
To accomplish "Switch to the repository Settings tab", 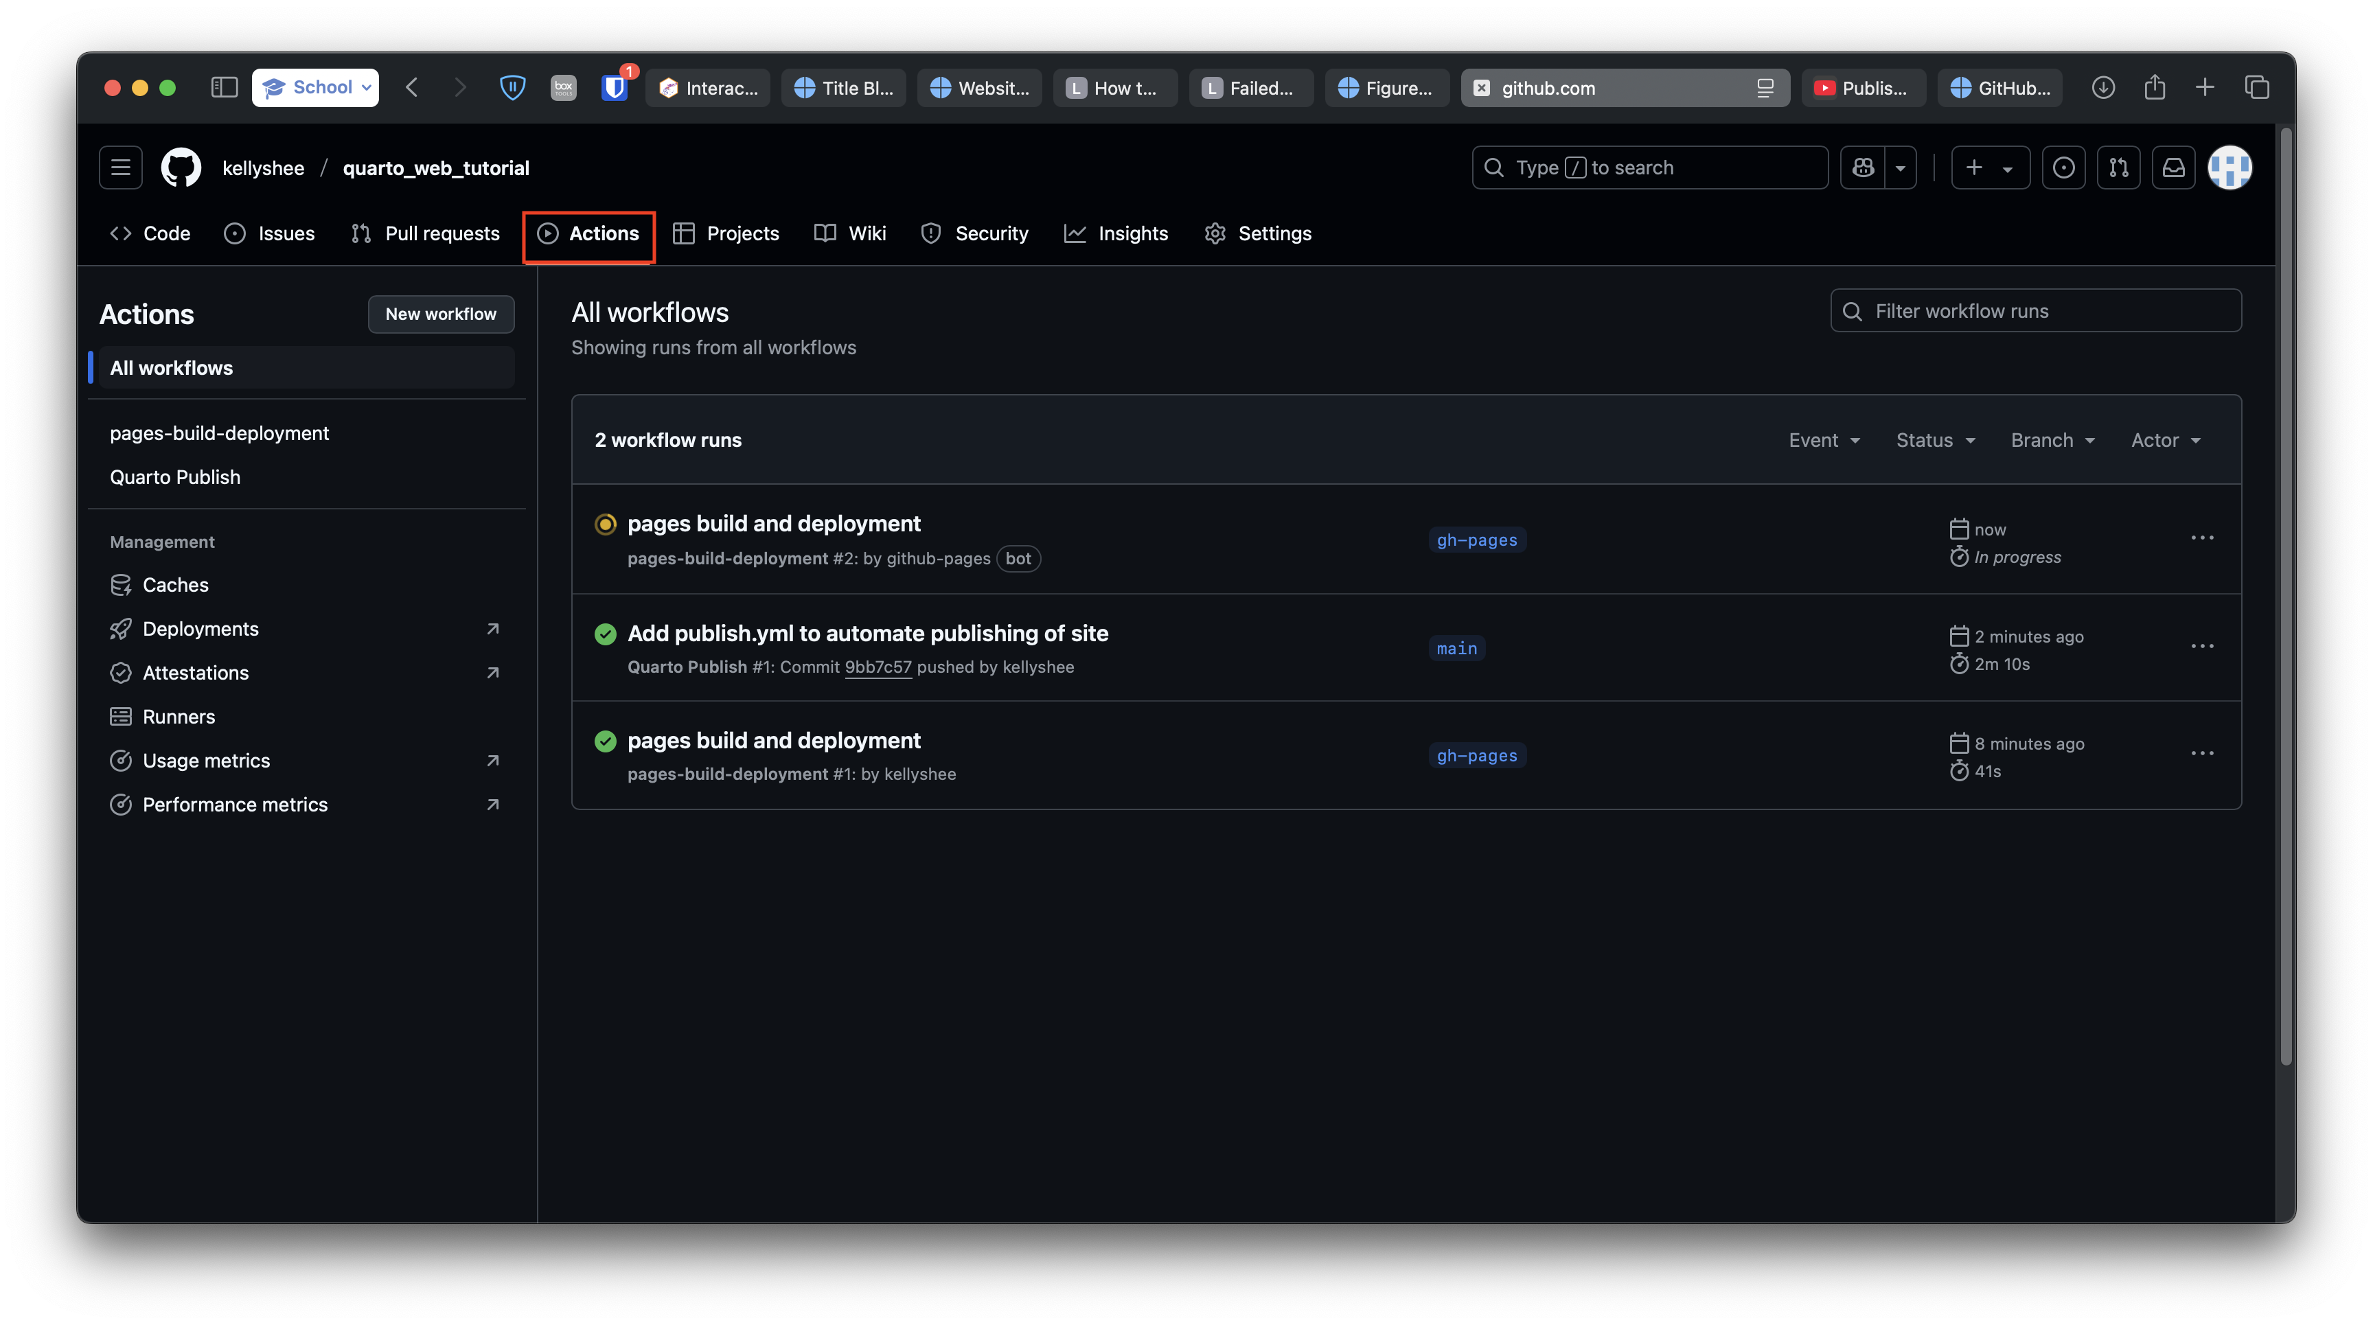I will click(x=1257, y=234).
